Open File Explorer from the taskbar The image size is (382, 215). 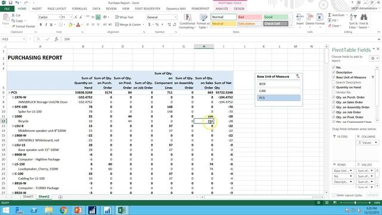pos(49,210)
